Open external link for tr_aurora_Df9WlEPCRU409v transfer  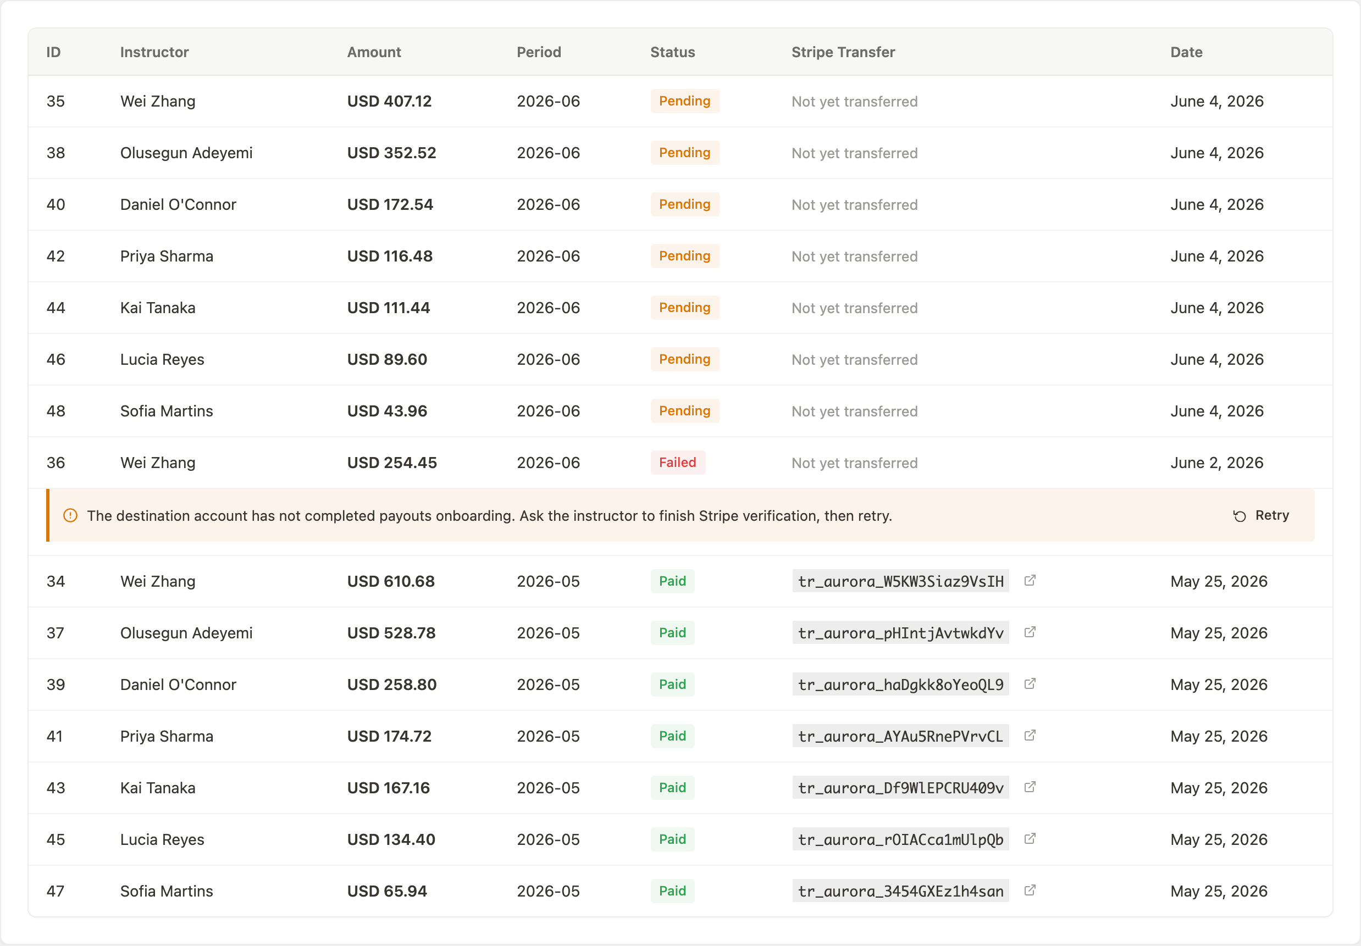coord(1030,787)
